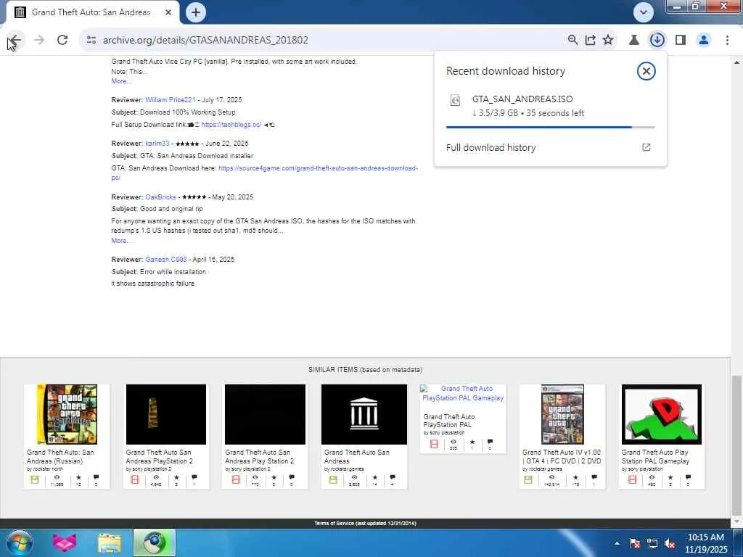Toggle the downloads toolbar icon

tap(657, 41)
